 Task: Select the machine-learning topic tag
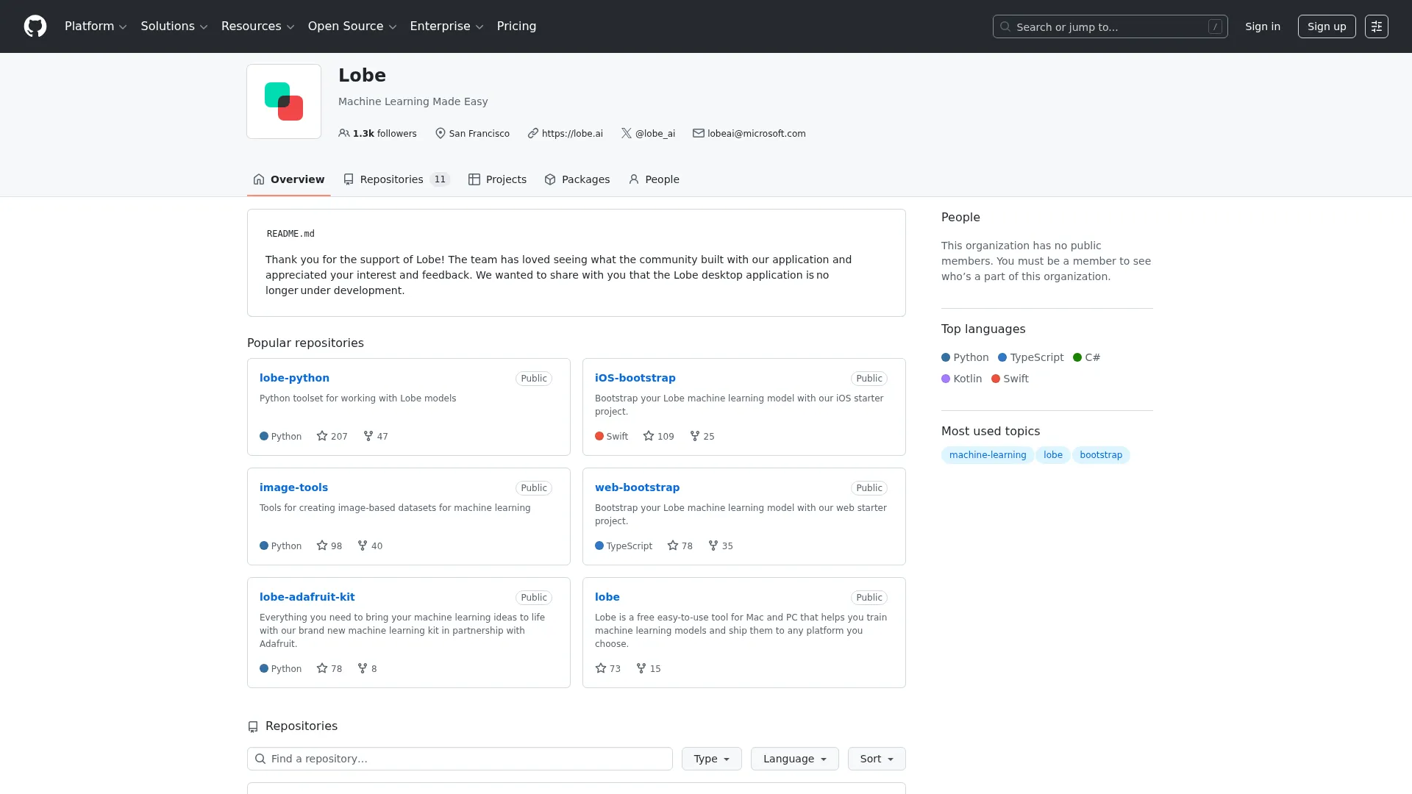click(988, 455)
